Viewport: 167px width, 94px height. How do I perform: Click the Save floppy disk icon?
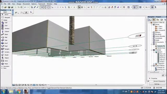tap(9, 7)
